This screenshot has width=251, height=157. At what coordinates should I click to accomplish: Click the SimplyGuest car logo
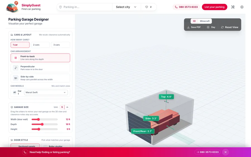pos(12,7)
